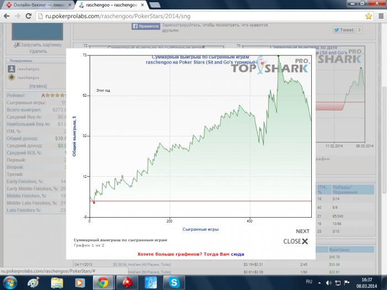Close the raschengoo tab
The width and height of the screenshot is (387, 290).
[x=142, y=4]
